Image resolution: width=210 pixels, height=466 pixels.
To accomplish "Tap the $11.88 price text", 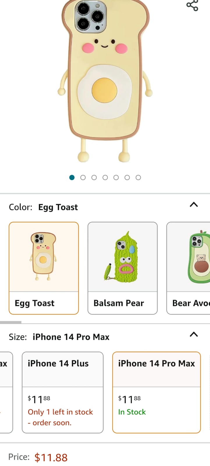I will (x=51, y=458).
